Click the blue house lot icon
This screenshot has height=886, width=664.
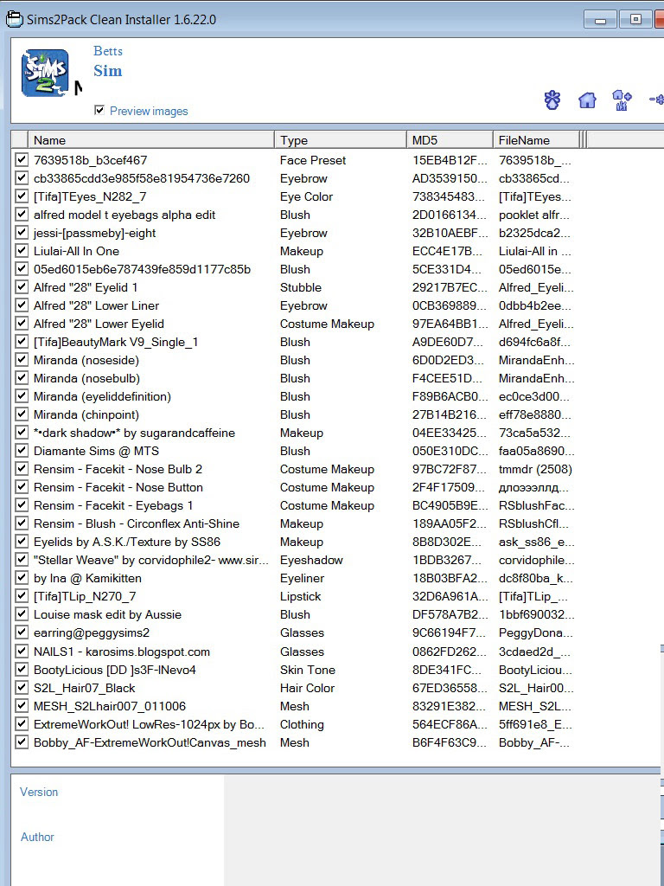[x=587, y=100]
